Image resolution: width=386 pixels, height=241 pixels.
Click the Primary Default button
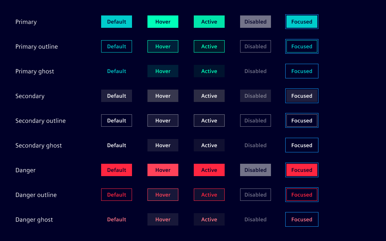point(117,22)
